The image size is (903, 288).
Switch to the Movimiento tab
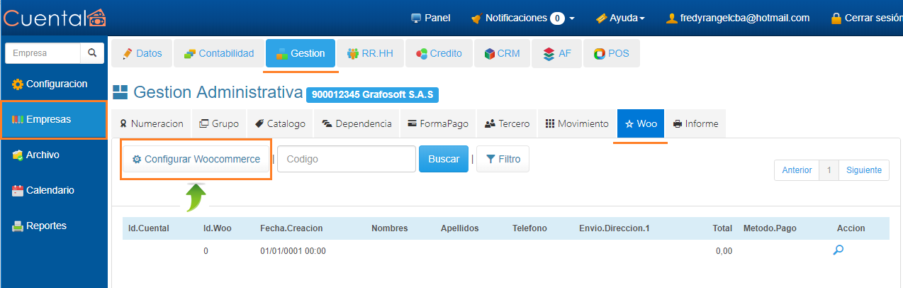[577, 123]
